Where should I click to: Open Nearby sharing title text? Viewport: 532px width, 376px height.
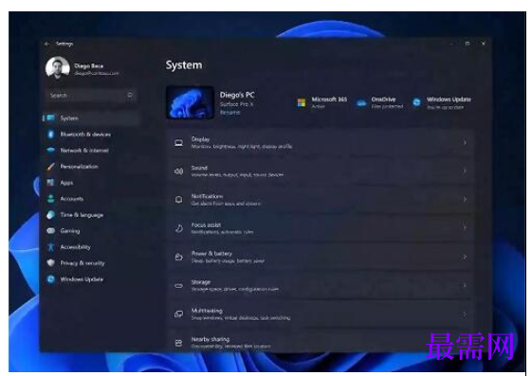click(211, 339)
